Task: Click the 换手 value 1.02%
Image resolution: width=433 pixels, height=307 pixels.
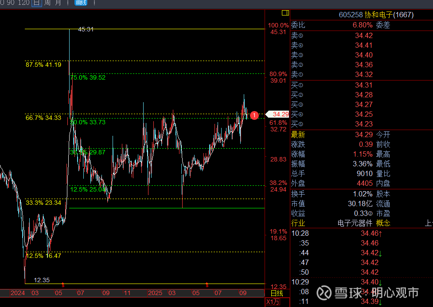Action: click(363, 194)
